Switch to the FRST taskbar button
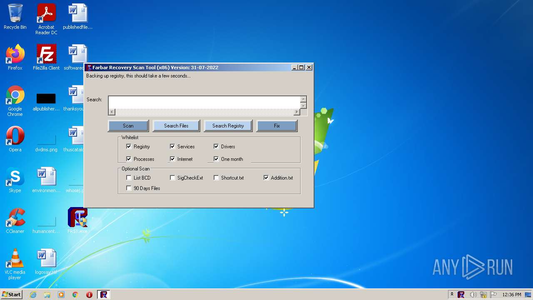This screenshot has height=300, width=533. [104, 295]
